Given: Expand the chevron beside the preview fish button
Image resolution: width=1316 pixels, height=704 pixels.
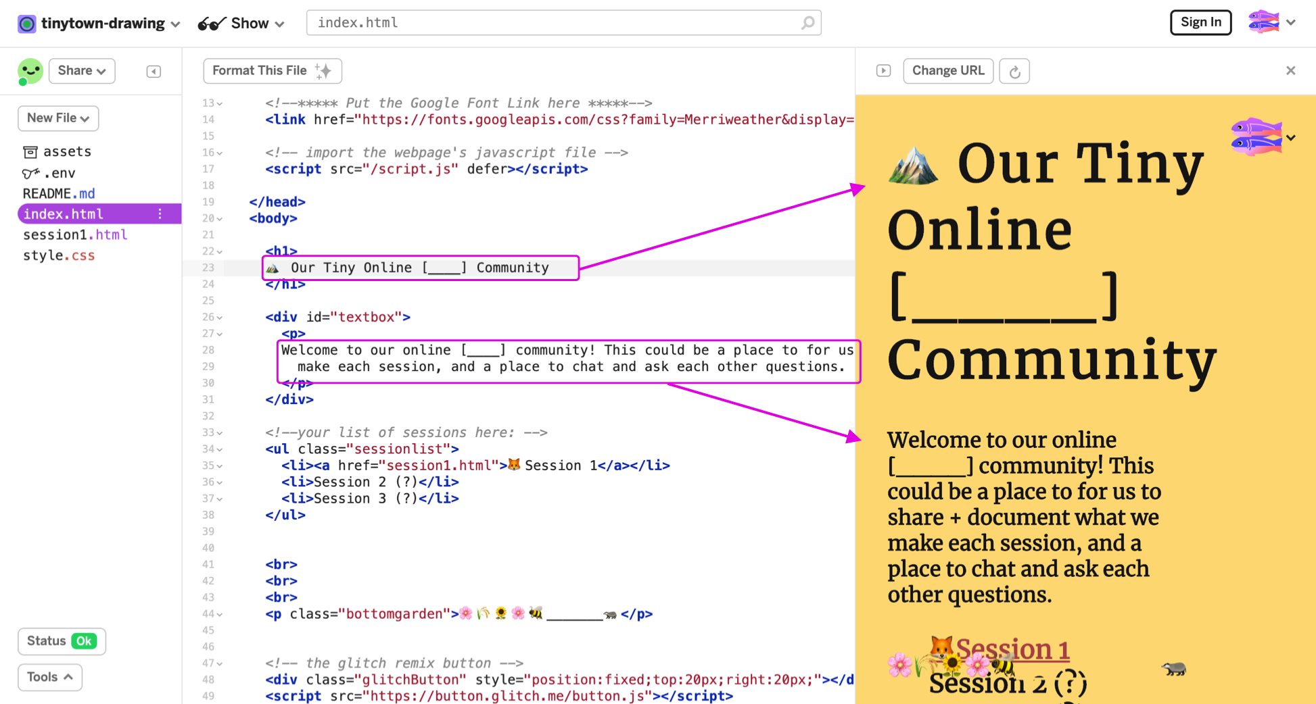Looking at the screenshot, I should point(1291,138).
